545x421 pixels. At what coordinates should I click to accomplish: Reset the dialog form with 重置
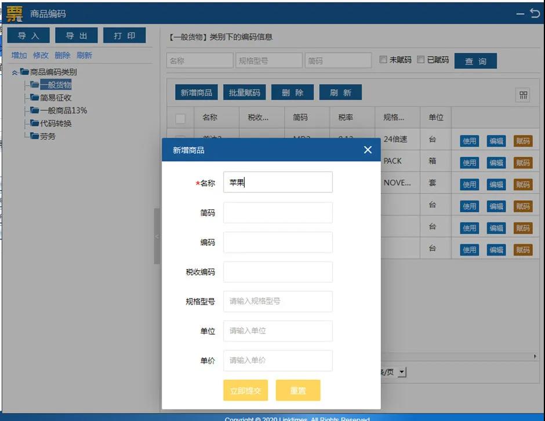tap(298, 390)
